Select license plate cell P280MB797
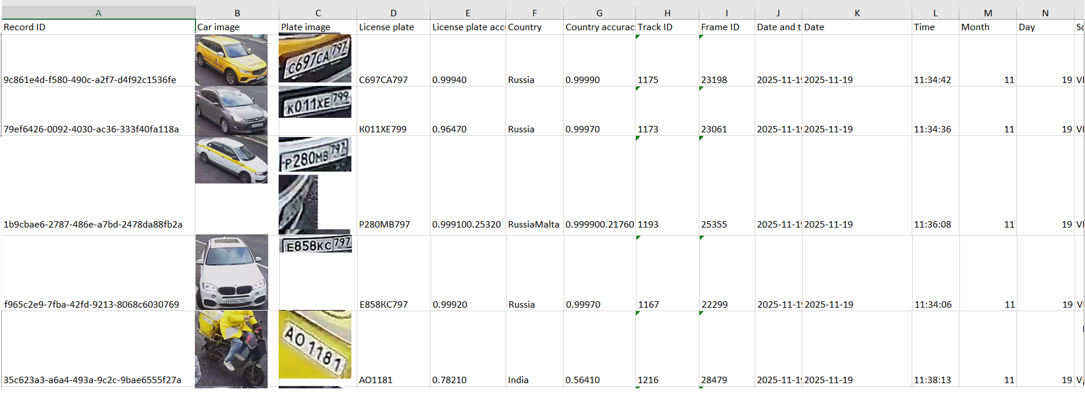 (394, 185)
